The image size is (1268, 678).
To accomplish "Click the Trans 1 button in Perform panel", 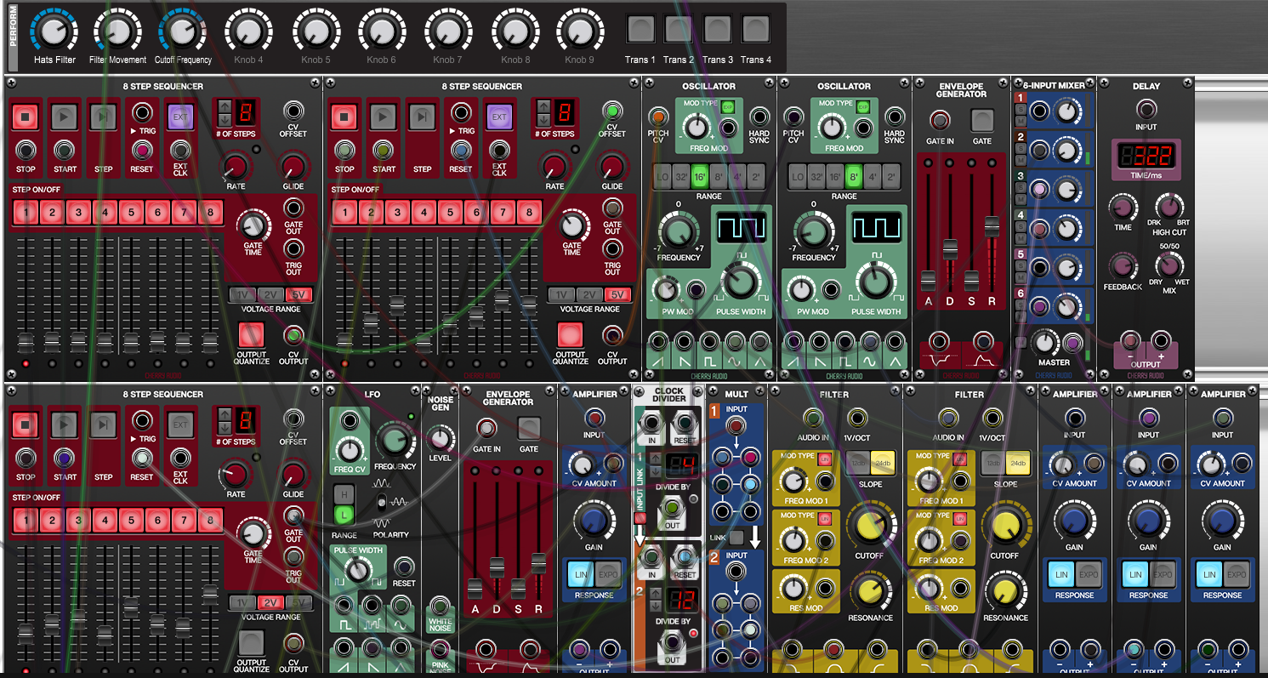I will (x=640, y=30).
